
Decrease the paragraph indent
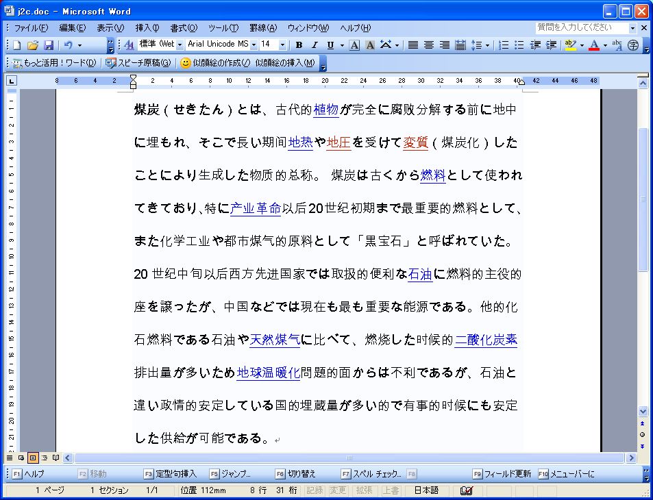535,45
